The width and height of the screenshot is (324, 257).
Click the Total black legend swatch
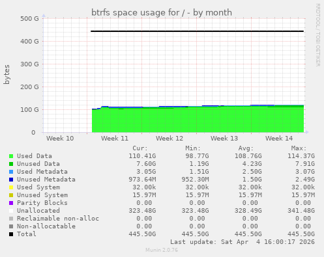11,234
